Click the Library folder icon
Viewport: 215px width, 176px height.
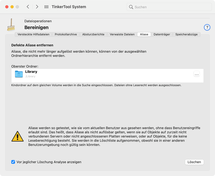19,74
